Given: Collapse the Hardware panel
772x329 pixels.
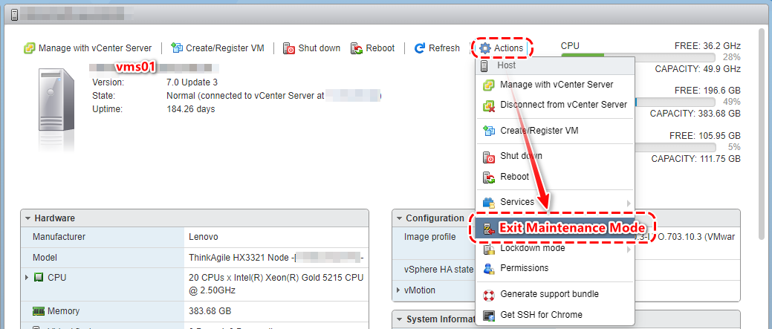Looking at the screenshot, I should pos(28,218).
